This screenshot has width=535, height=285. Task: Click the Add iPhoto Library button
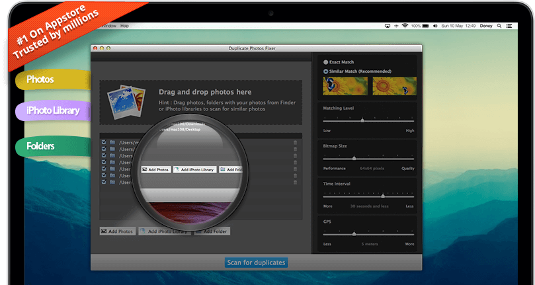165,231
